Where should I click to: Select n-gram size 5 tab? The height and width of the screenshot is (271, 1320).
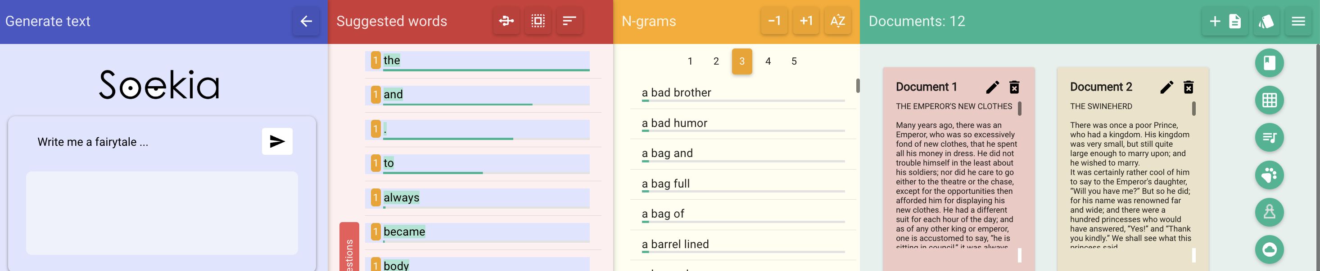tap(794, 61)
